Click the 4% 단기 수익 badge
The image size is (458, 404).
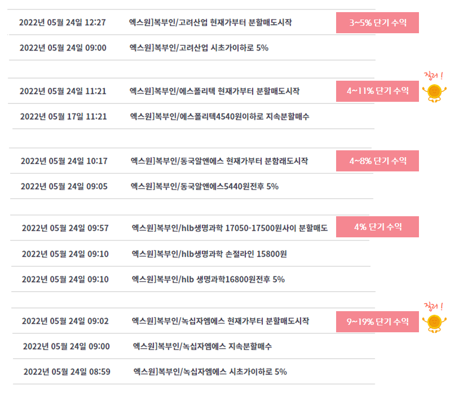[377, 227]
